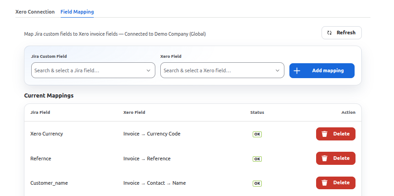Click the Refresh button
The image size is (394, 196).
(x=341, y=33)
